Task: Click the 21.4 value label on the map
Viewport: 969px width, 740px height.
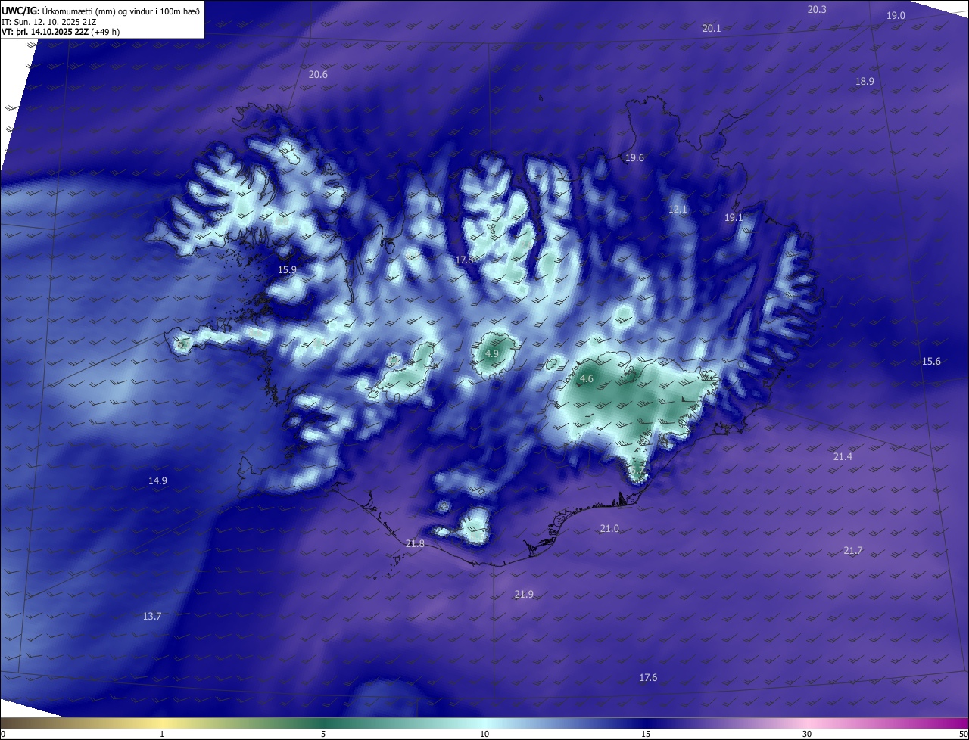Action: (843, 456)
